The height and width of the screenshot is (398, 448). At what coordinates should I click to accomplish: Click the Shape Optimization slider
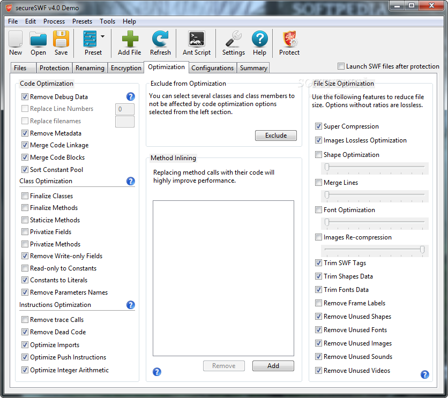[375, 168]
